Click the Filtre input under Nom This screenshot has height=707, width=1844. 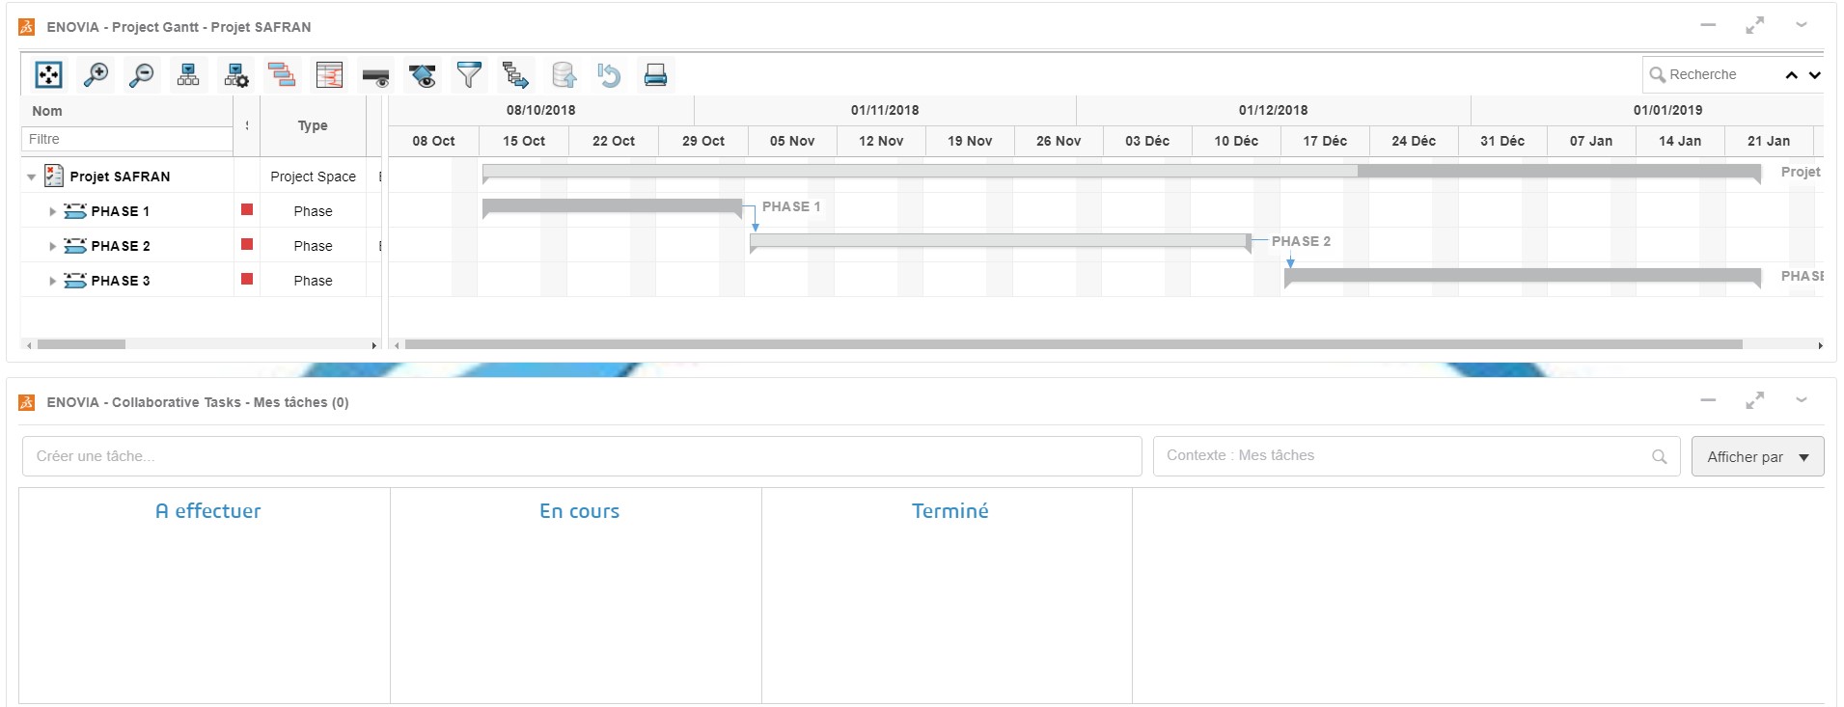(126, 139)
